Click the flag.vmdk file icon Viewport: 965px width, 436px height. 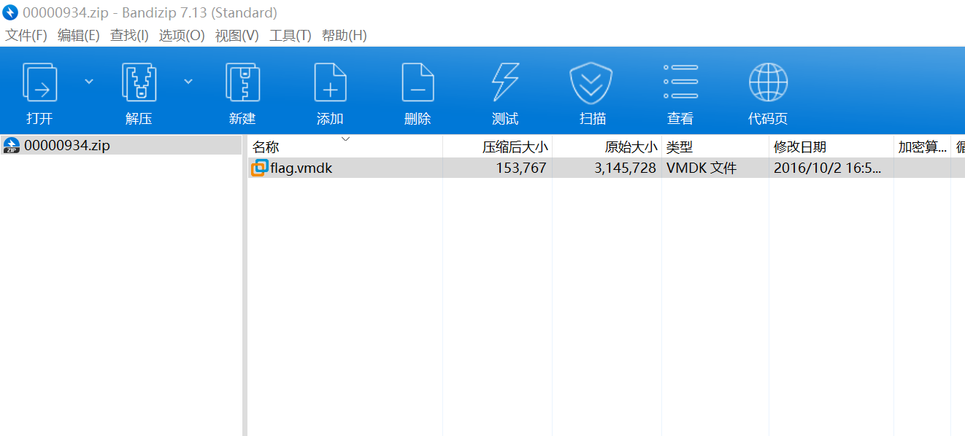tap(259, 168)
